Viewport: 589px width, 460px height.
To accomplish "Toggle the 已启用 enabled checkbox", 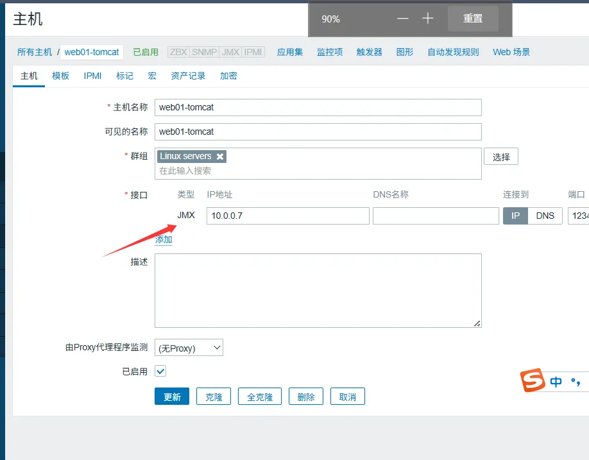I will [160, 371].
